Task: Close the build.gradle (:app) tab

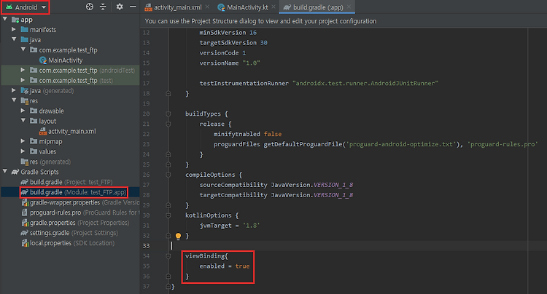Action: click(x=349, y=7)
